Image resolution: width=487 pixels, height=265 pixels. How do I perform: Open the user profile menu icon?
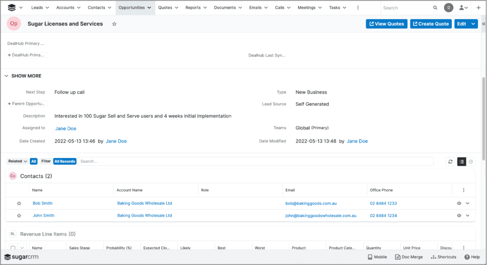tap(463, 8)
